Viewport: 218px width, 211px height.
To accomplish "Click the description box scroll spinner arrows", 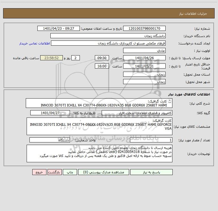I will click(x=170, y=101).
